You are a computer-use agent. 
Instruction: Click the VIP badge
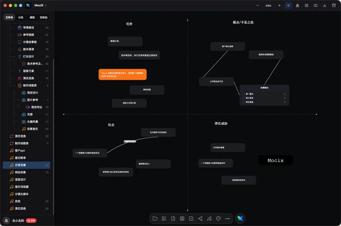[x=31, y=221]
